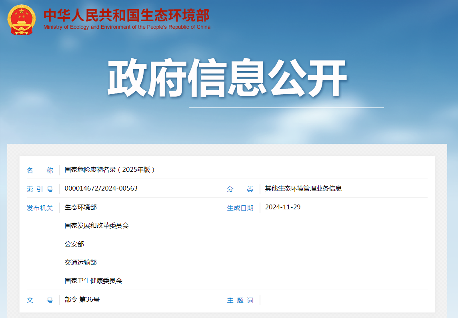Viewport: 458px width, 318px height.
Task: Click the index number 000014672/2024-00563
Action: [x=101, y=188]
